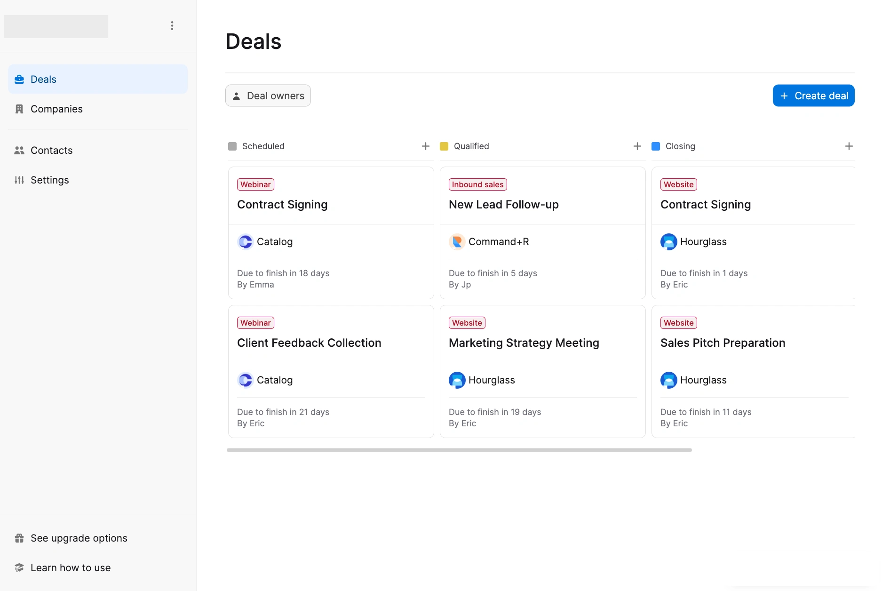Viewport: 882px width, 591px height.
Task: Click the gift icon for upgrade options
Action: tap(19, 538)
